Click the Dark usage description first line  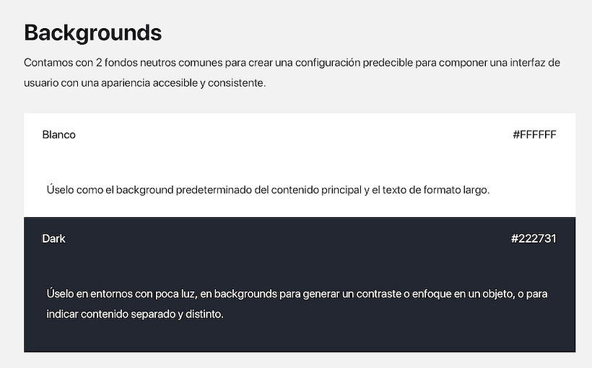(x=297, y=294)
